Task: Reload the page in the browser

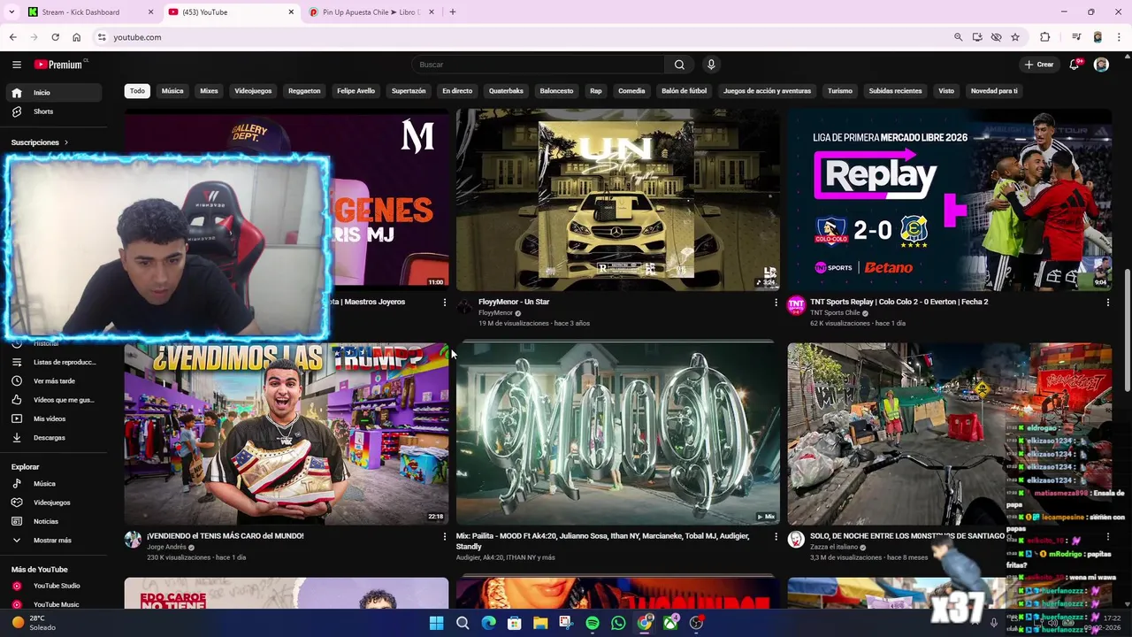Action: tap(55, 37)
